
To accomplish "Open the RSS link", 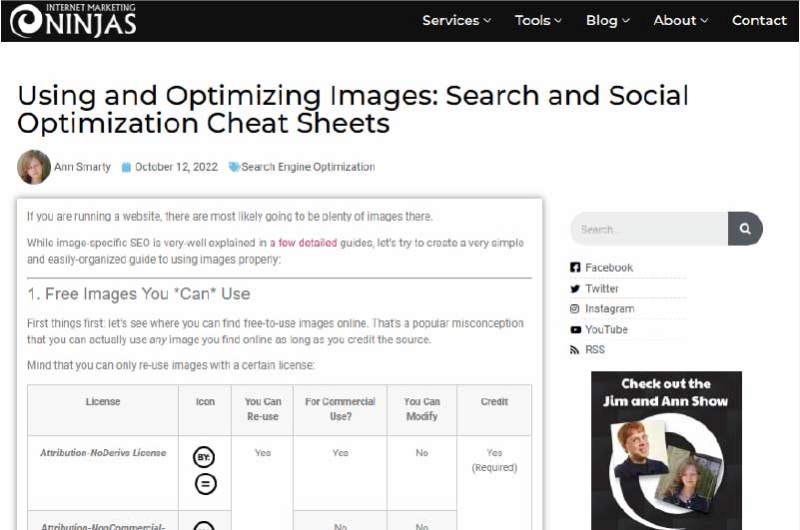I will [595, 350].
